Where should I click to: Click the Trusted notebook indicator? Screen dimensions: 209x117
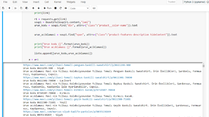coord(171,2)
